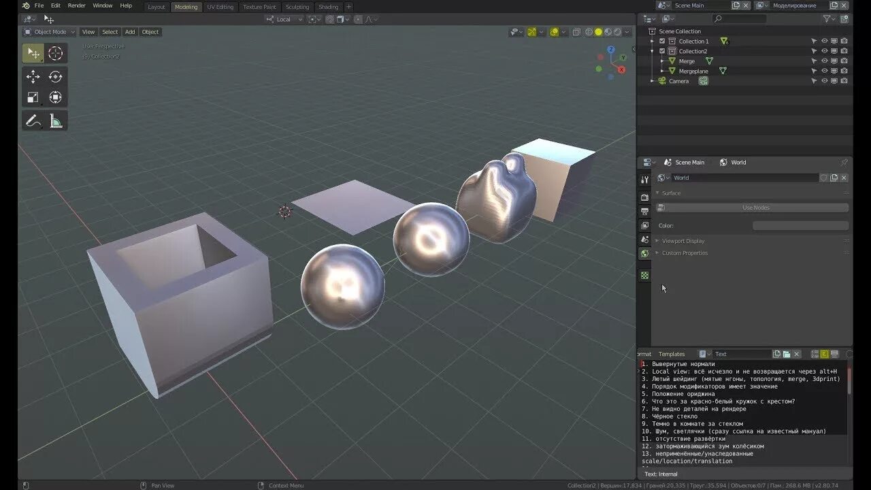The height and width of the screenshot is (490, 871).
Task: Open the Templates menu in text editor
Action: (671, 354)
